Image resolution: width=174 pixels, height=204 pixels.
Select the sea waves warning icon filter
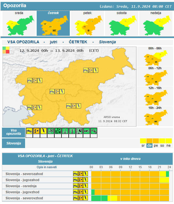pyautogui.click(x=86, y=131)
